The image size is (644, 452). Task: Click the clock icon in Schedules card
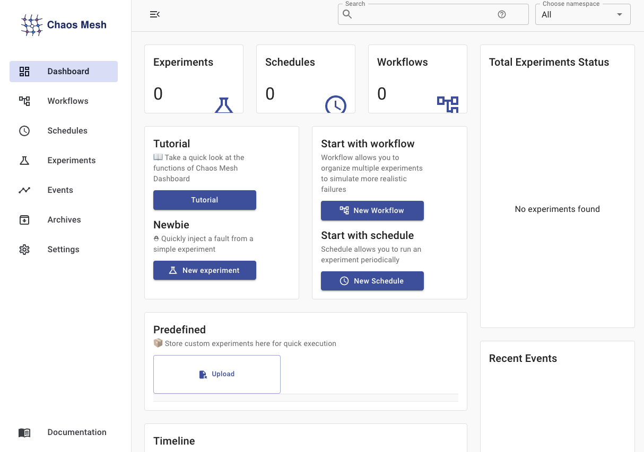pos(335,105)
